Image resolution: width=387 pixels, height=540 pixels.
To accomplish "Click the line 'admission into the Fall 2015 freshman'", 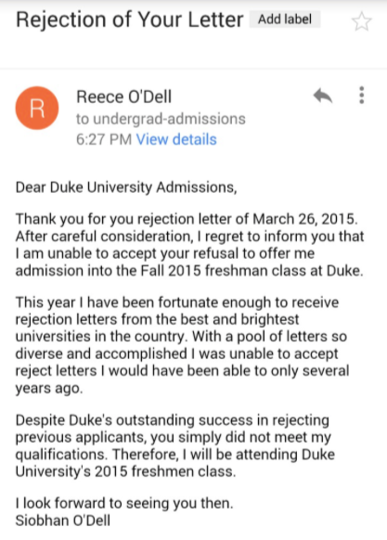I will pos(189,271).
